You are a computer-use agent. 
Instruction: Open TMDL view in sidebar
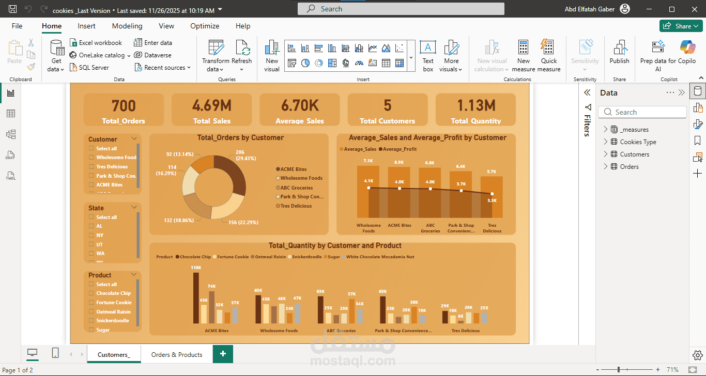coord(10,176)
